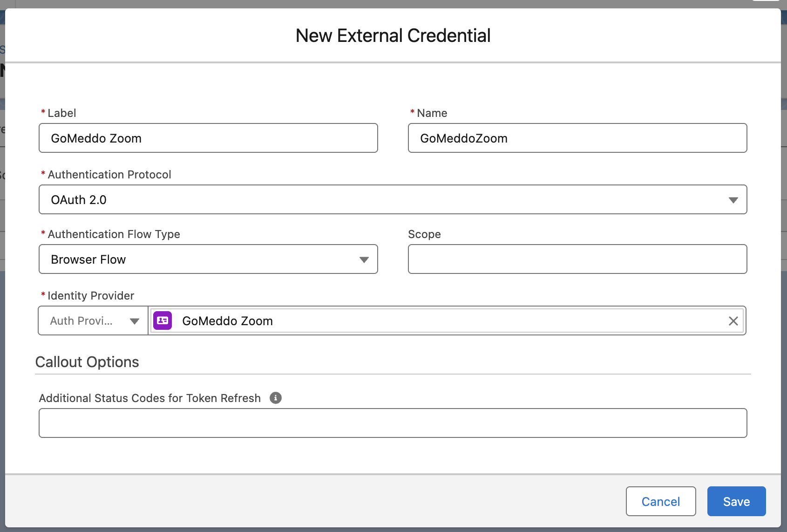The height and width of the screenshot is (532, 787).
Task: Open the Authentication Protocol dropdown
Action: coord(393,199)
